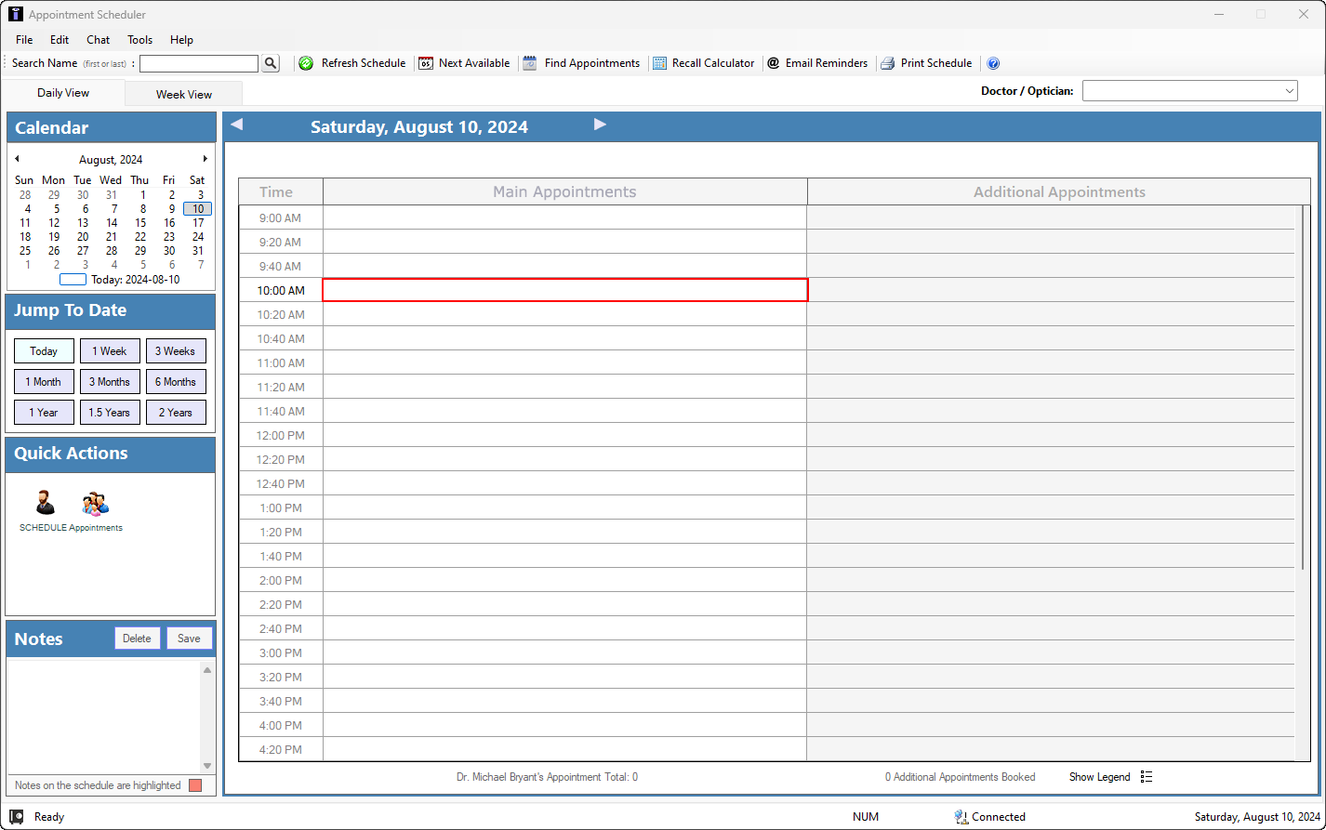Select August 15 in the mini calendar
Viewport: 1326px width, 830px height.
click(140, 223)
